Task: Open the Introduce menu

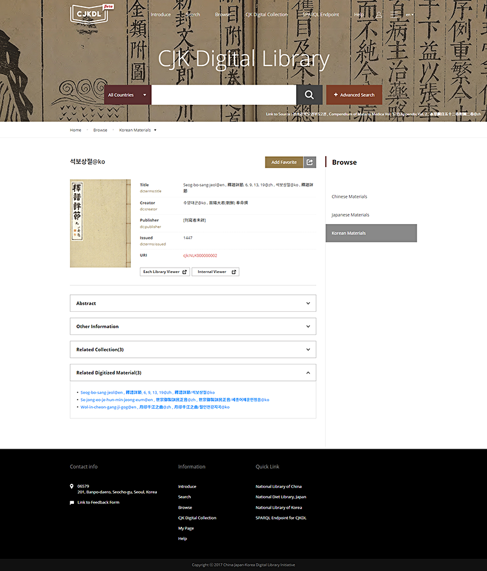Action: pyautogui.click(x=161, y=15)
